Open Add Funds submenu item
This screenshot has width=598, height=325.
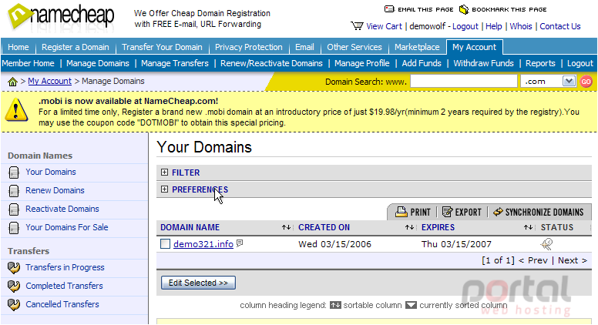[422, 63]
